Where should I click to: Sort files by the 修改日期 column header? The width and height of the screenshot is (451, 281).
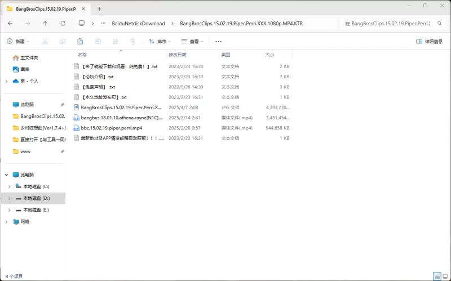click(x=177, y=55)
